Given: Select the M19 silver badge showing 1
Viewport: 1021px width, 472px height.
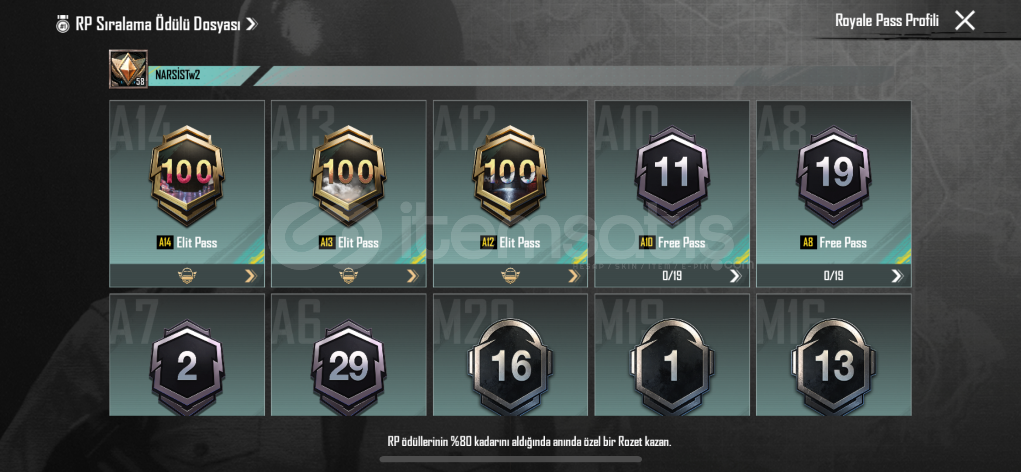Looking at the screenshot, I should (672, 366).
